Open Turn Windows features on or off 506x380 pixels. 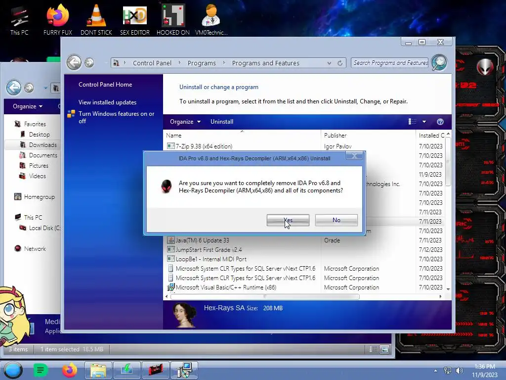[x=117, y=117]
